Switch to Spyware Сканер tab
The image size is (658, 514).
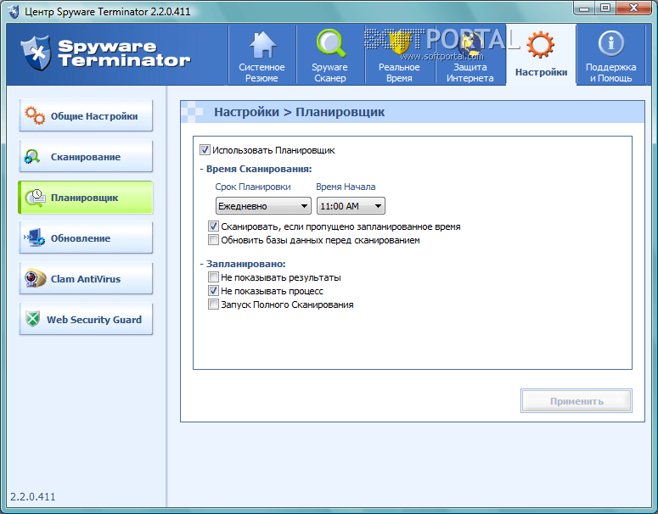[330, 55]
